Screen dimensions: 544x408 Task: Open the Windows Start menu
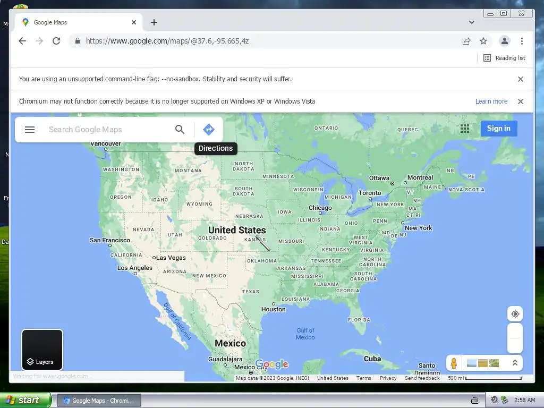(25, 400)
